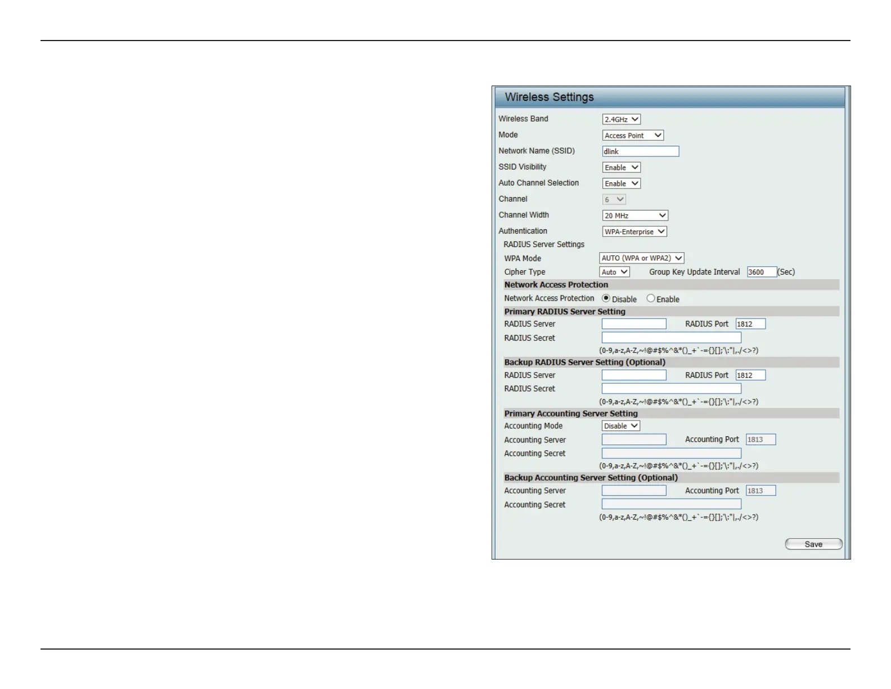Click the Network Name (SSID) field
Screen dimensions: 891x689
click(640, 151)
